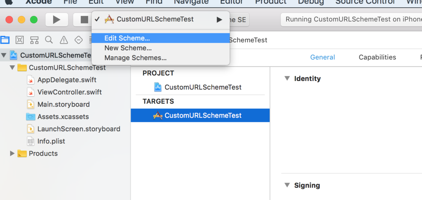
Task: Open the scheme's destination submenu arrow
Action: (219, 20)
